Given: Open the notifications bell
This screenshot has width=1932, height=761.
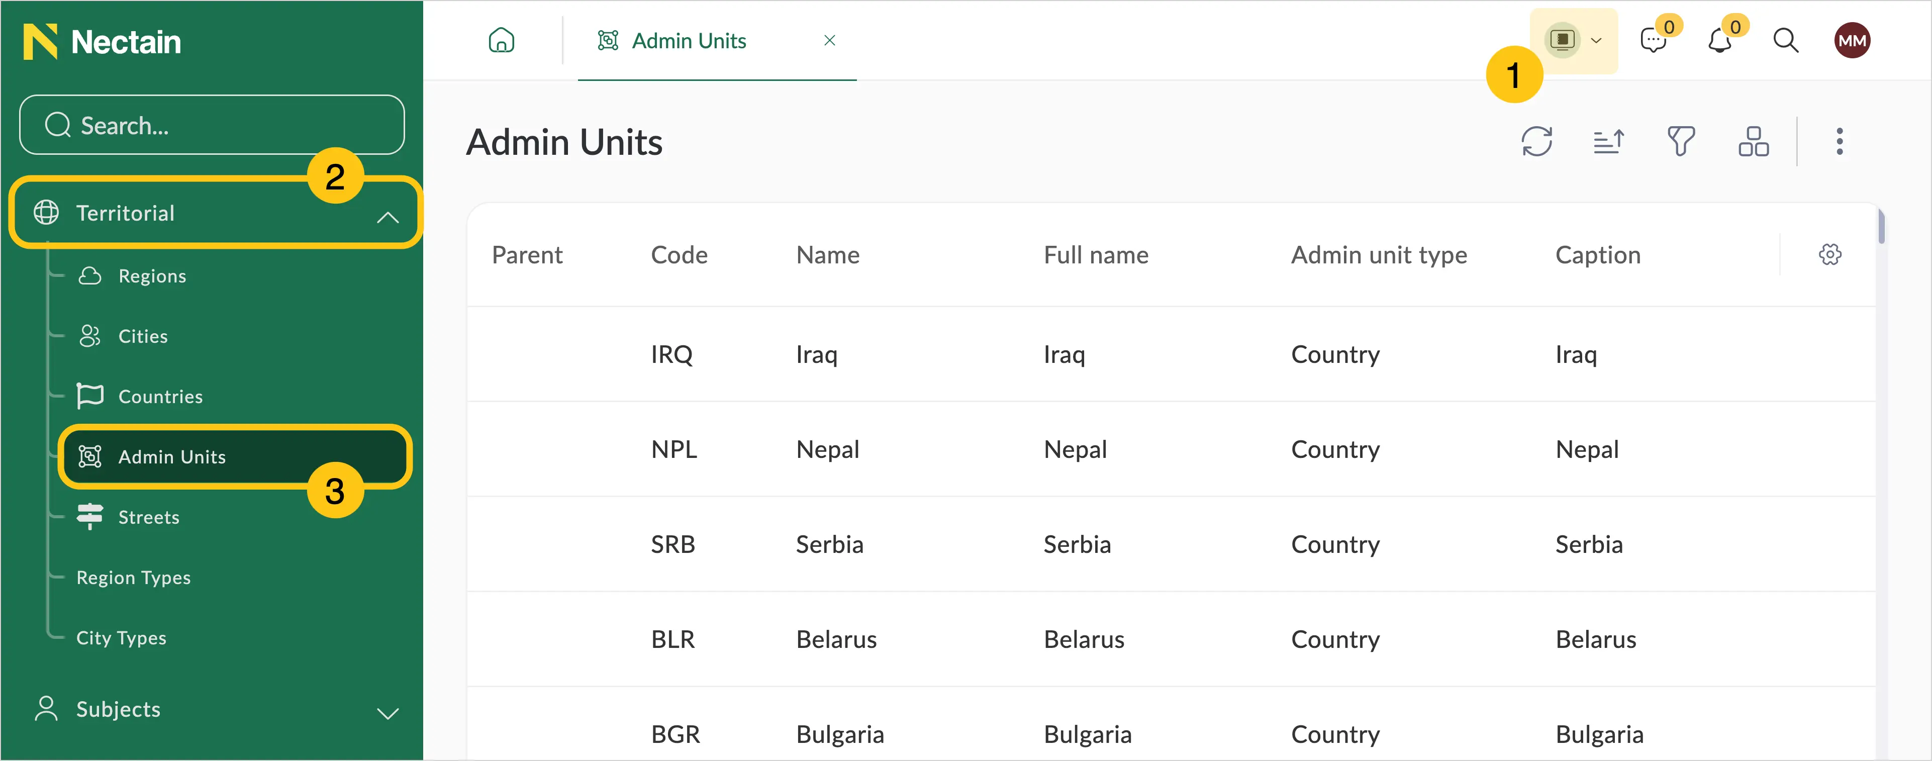Looking at the screenshot, I should point(1719,41).
